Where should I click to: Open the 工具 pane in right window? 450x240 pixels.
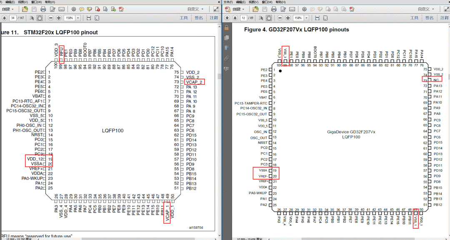[x=414, y=18]
